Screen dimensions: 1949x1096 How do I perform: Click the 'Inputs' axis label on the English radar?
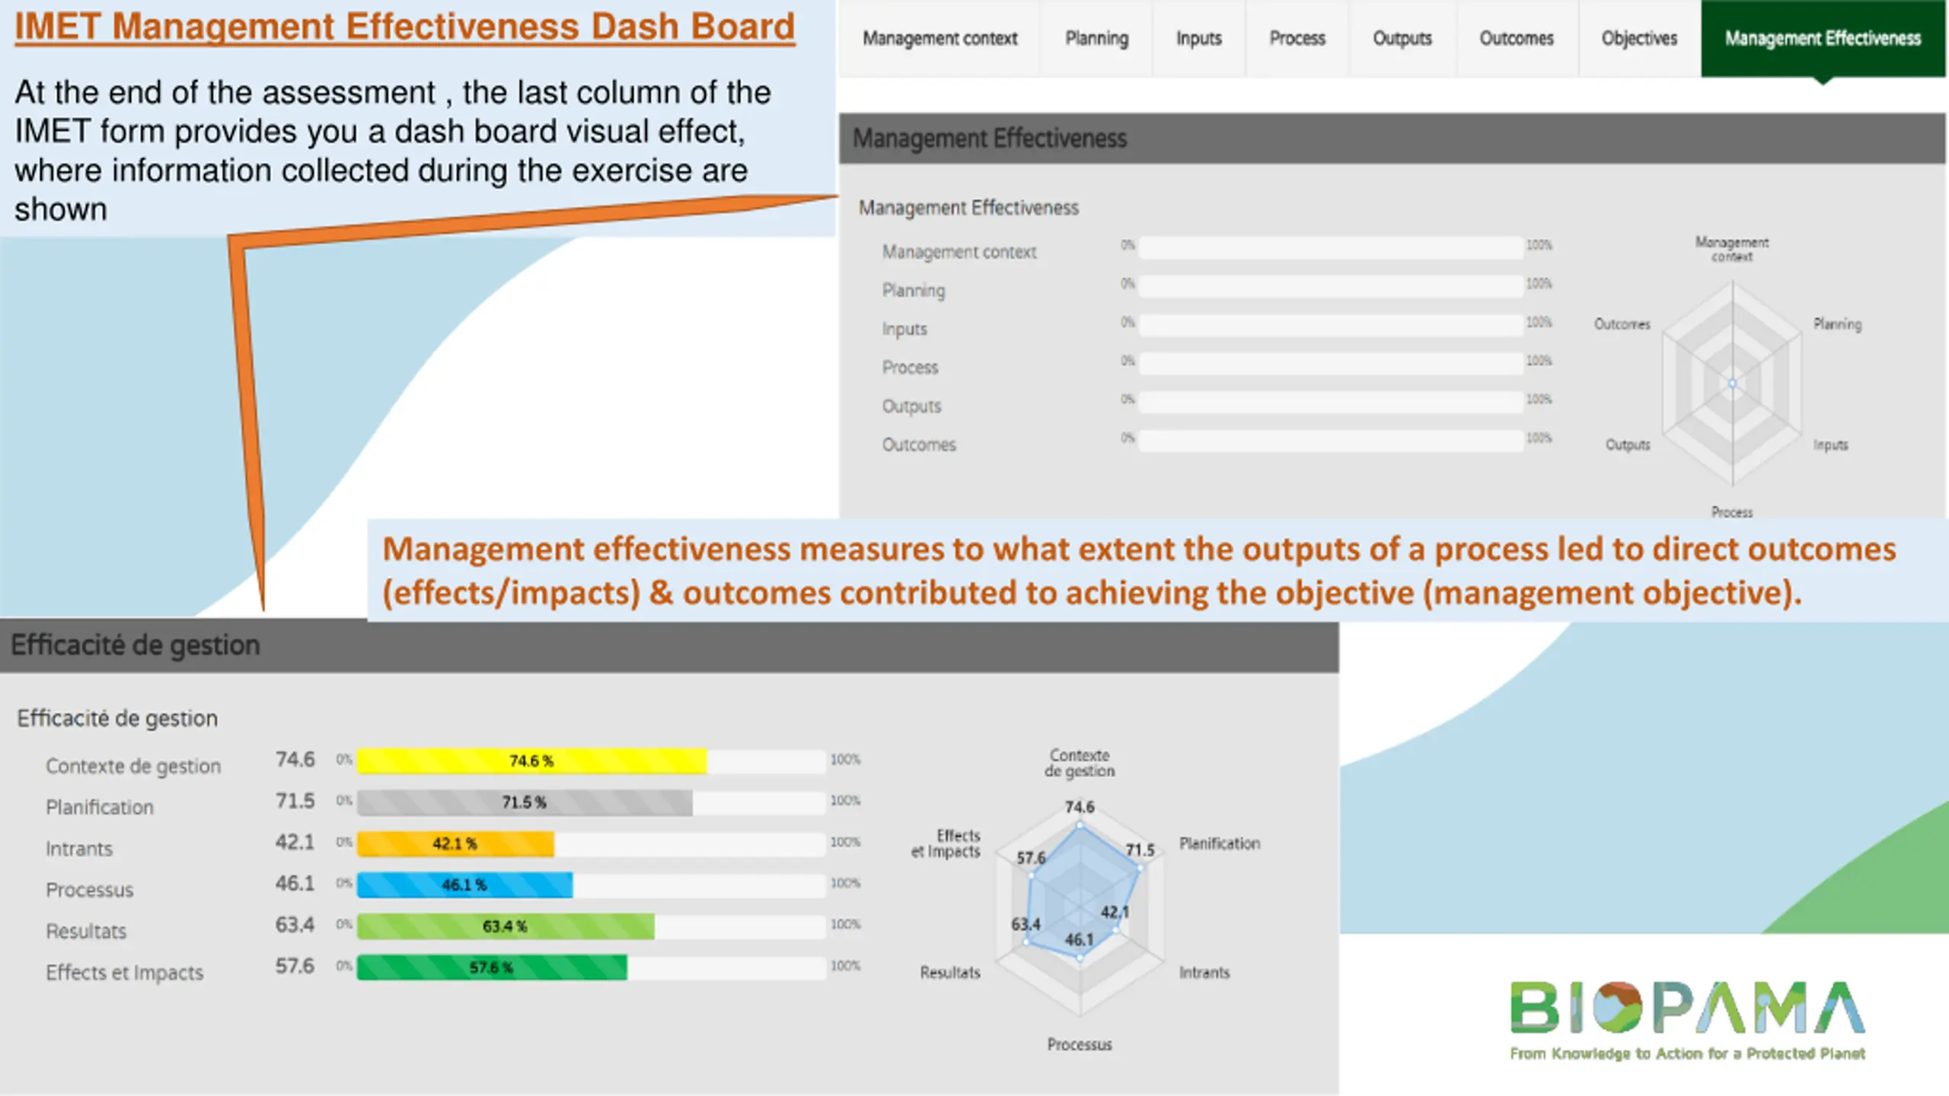click(x=1830, y=445)
